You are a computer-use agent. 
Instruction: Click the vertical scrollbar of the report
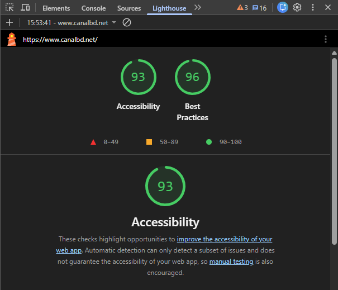[334, 151]
